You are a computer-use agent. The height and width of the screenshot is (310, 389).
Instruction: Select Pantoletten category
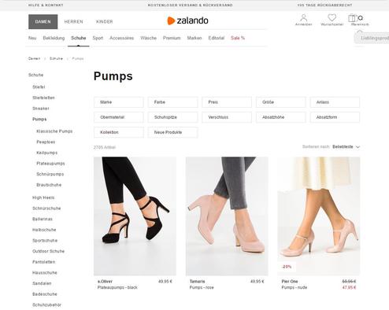click(x=43, y=262)
